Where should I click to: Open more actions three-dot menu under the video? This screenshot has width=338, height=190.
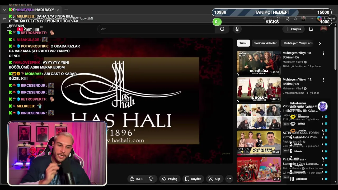(229, 179)
